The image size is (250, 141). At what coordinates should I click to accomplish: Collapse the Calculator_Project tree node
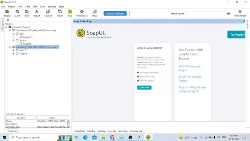click(x=6, y=27)
